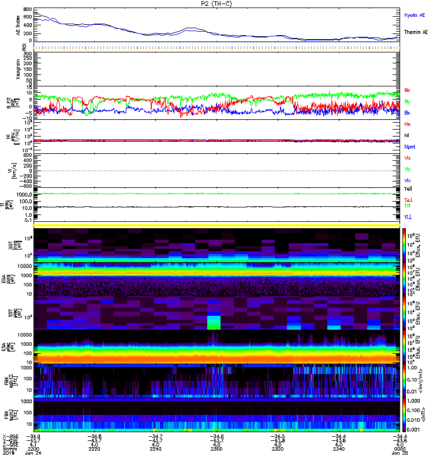
Task: Click the SST electron Eflux color bar
Action: point(404,313)
